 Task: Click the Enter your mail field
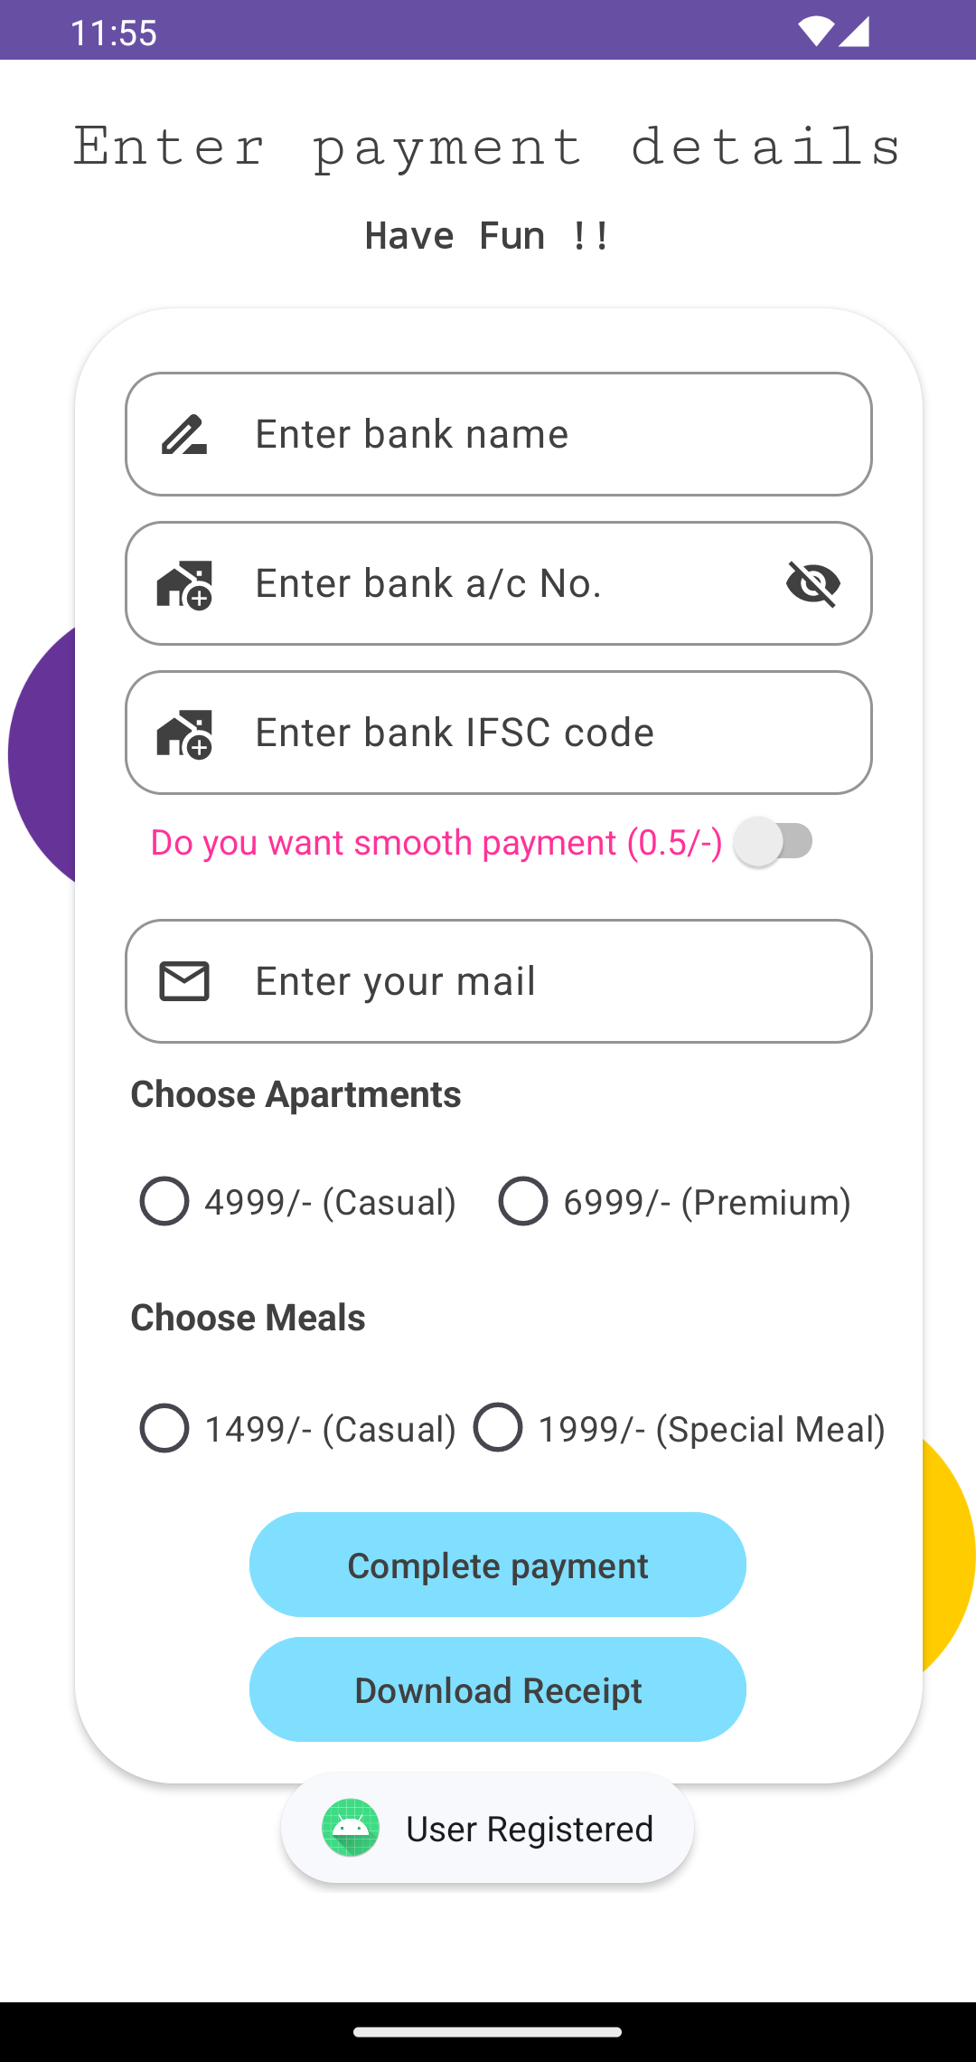click(497, 980)
